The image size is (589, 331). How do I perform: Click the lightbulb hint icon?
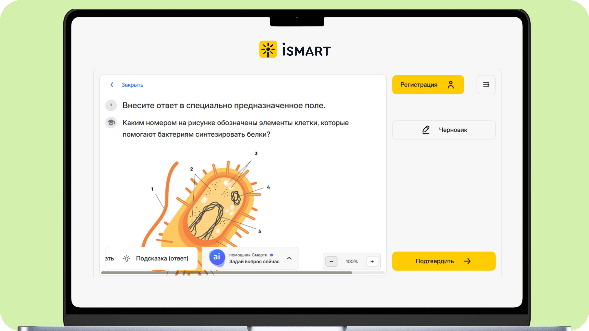click(x=126, y=258)
